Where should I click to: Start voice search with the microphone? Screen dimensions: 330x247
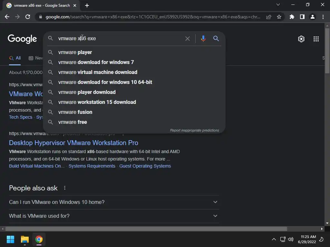pos(203,39)
